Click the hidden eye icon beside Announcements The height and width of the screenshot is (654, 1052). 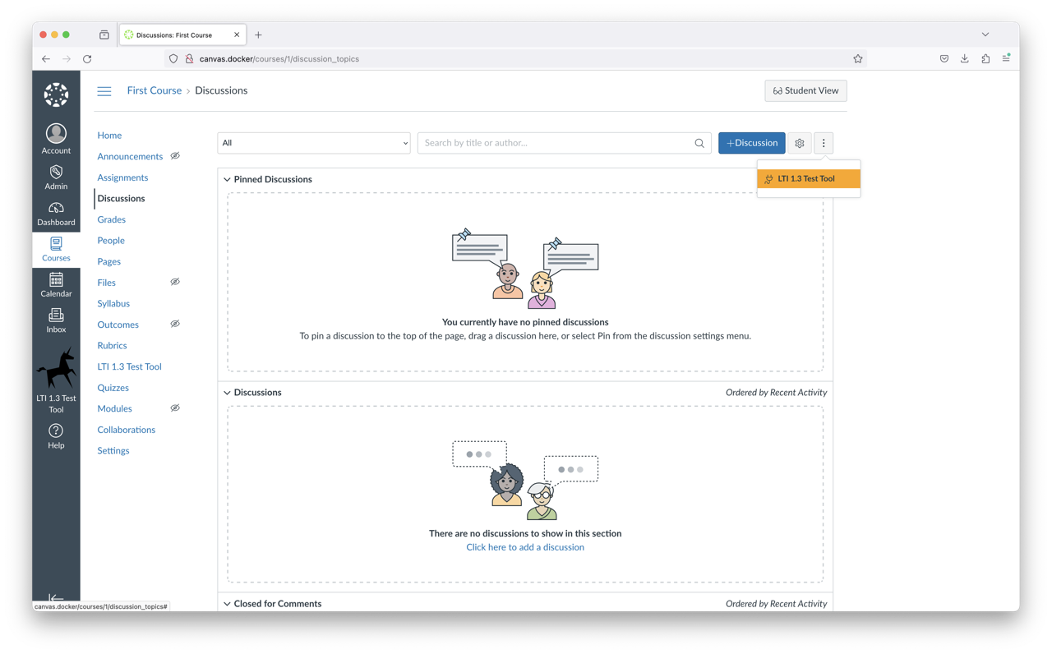pos(175,156)
